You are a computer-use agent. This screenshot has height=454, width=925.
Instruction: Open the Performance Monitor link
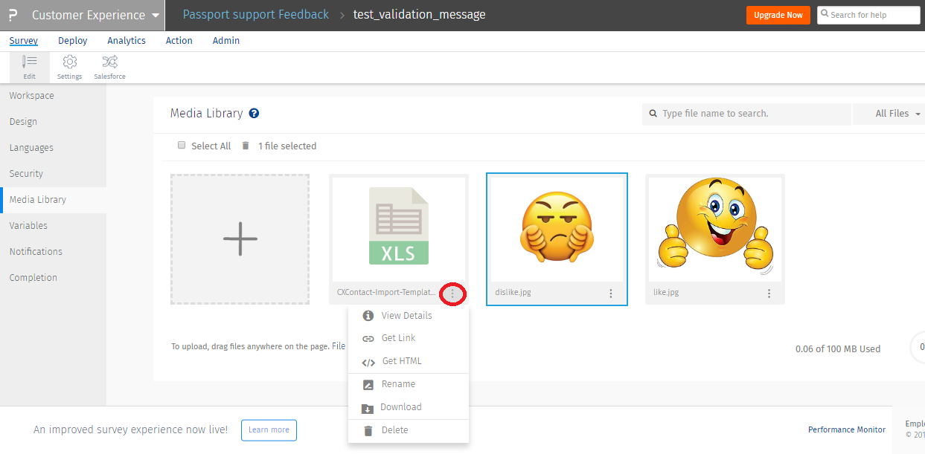(x=847, y=429)
